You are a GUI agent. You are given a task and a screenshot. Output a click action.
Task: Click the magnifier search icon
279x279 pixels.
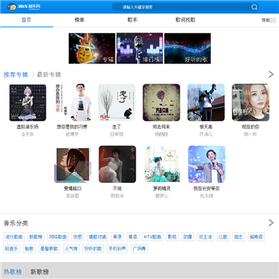pos(254,7)
